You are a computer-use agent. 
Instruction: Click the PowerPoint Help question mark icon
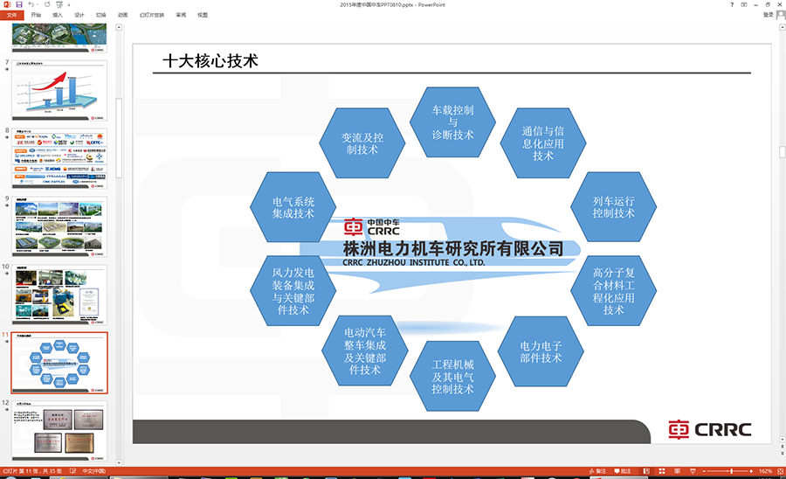tap(732, 4)
